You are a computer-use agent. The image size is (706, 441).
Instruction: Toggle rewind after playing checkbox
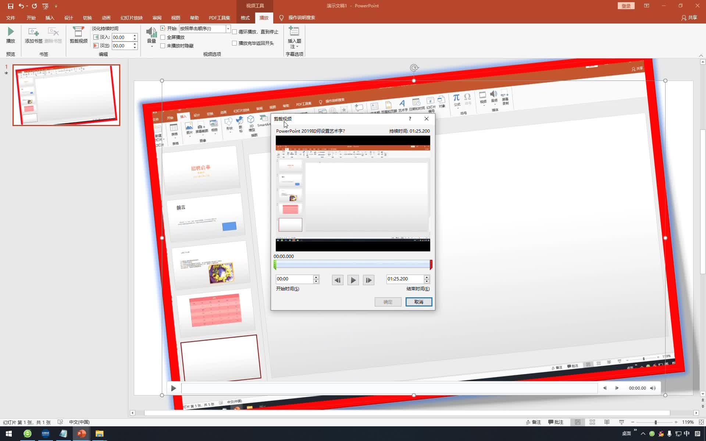pos(234,43)
